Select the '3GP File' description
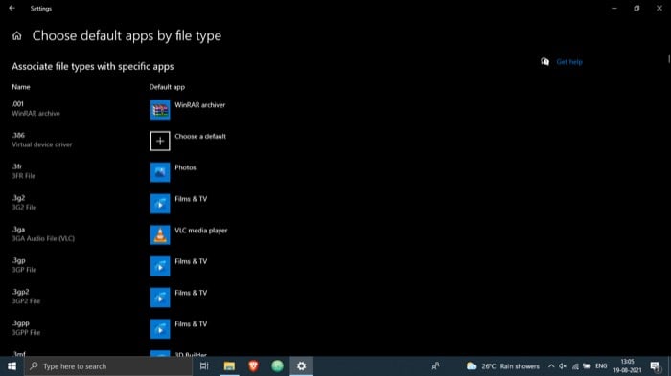The height and width of the screenshot is (376, 671). [x=24, y=270]
